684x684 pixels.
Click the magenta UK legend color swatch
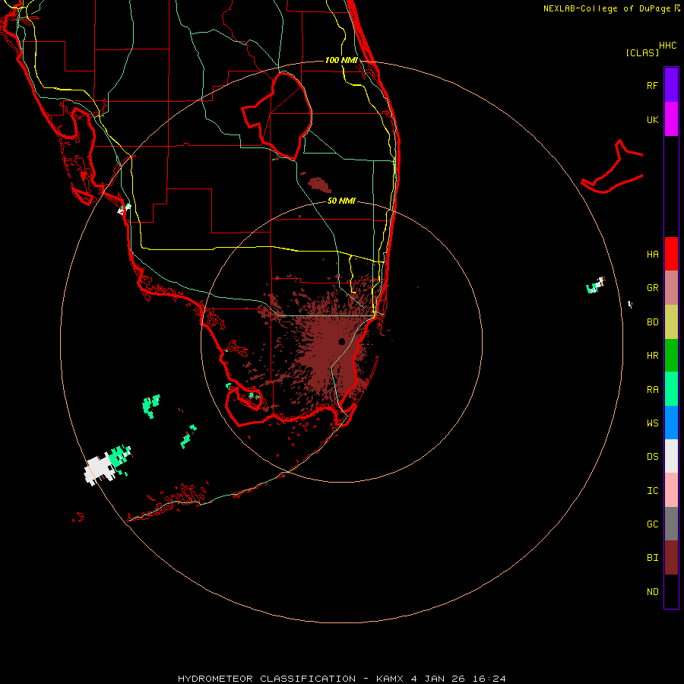pyautogui.click(x=671, y=119)
